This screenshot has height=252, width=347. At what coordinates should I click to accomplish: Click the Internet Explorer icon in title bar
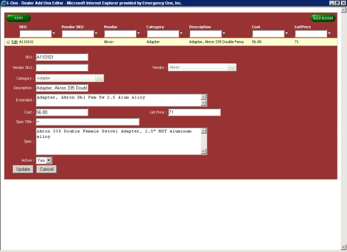coord(3,3)
